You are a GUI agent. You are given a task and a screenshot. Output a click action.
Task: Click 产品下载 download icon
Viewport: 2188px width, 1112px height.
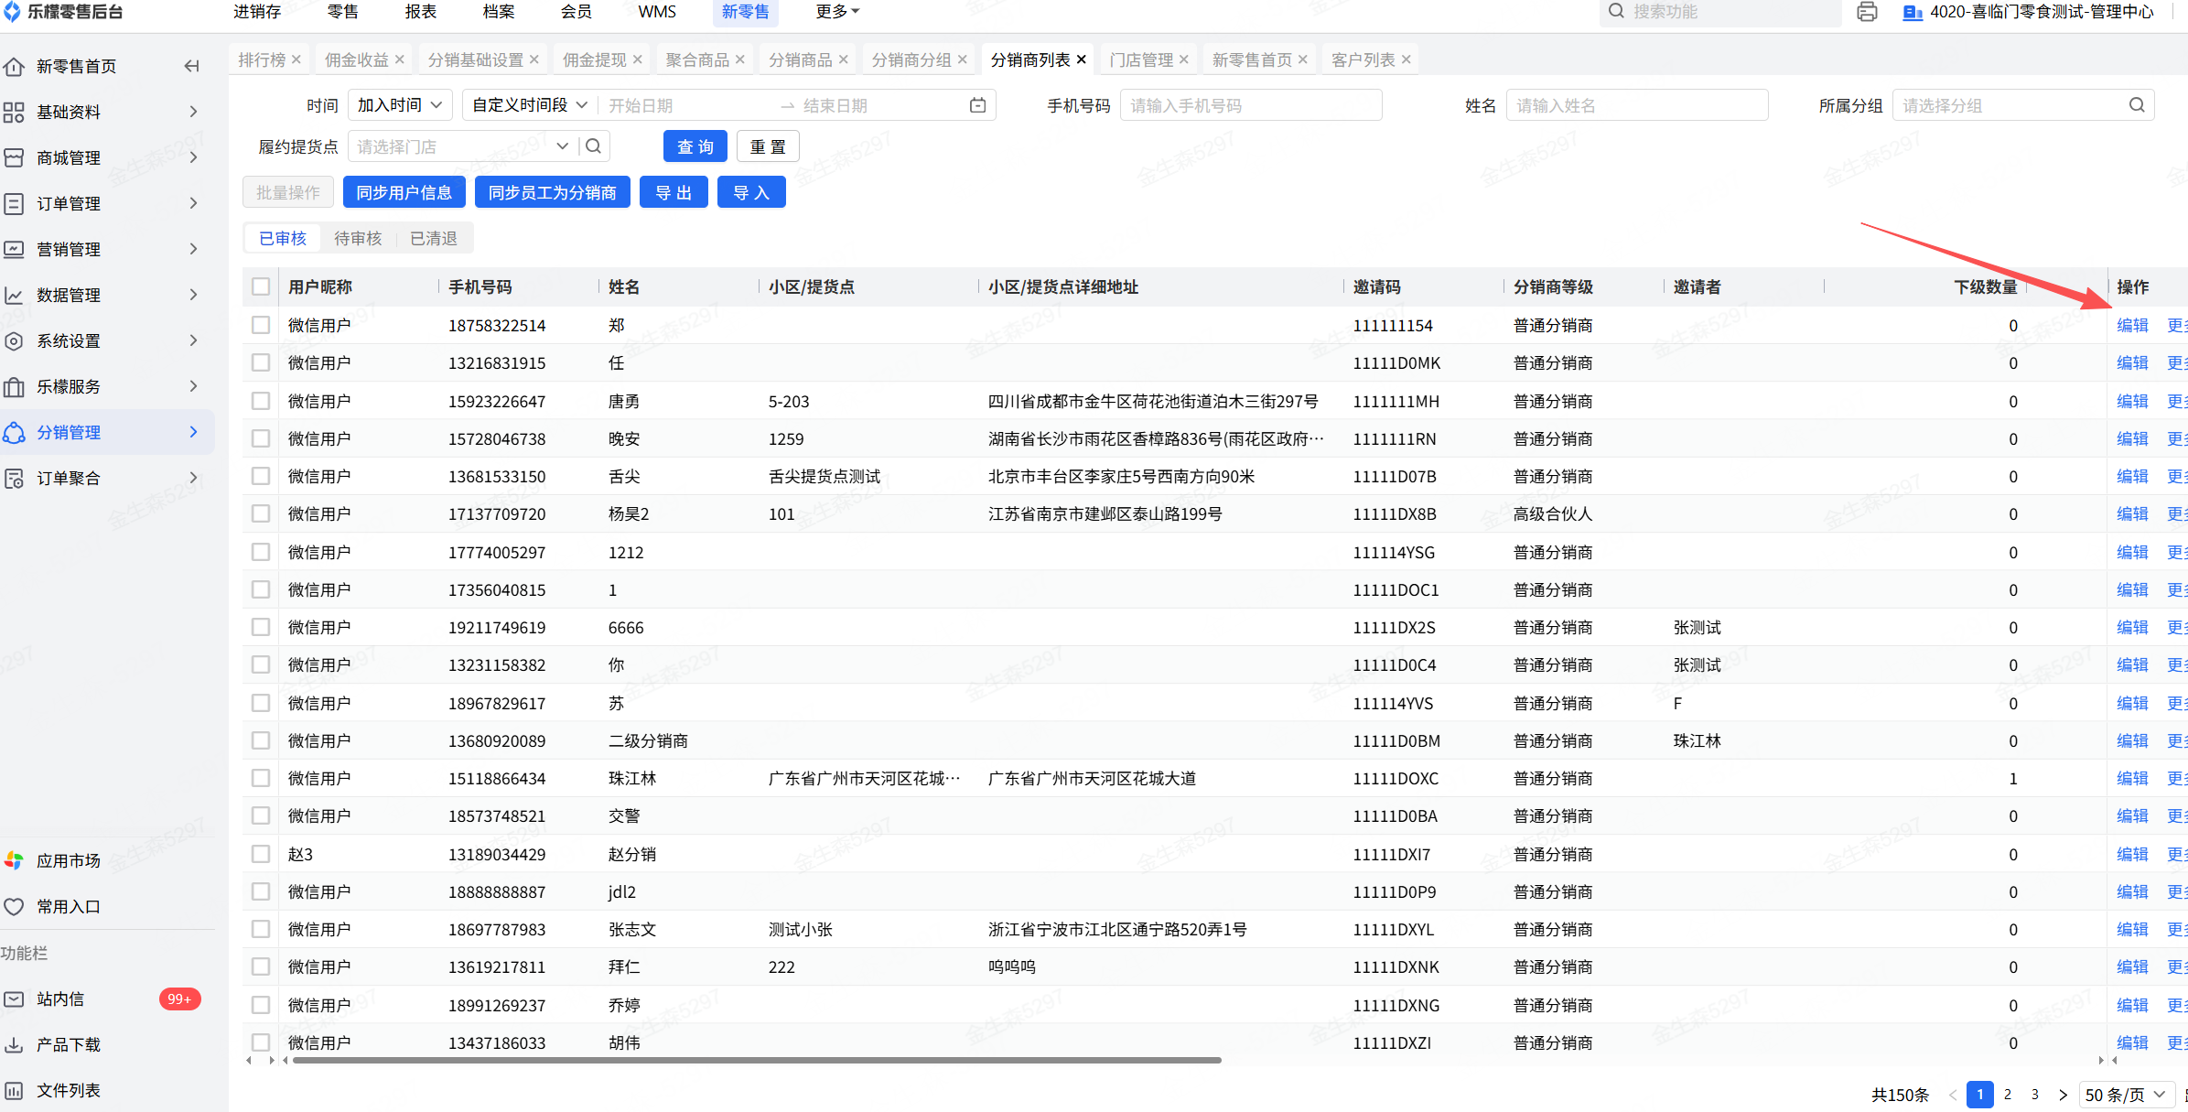(15, 1044)
